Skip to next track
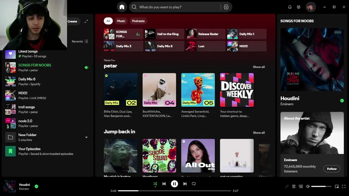 point(185,184)
